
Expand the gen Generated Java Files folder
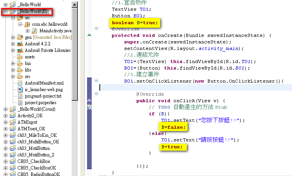(x=13, y=37)
